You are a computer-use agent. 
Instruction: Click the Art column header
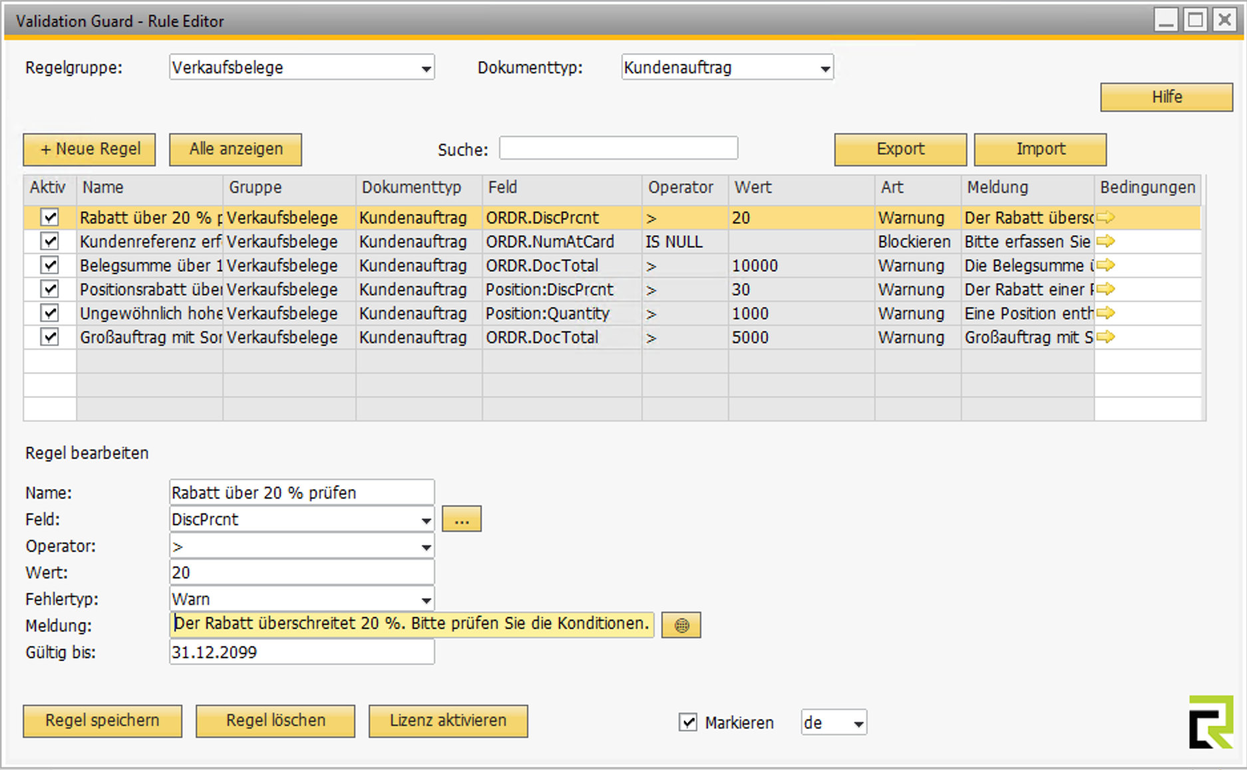click(918, 188)
